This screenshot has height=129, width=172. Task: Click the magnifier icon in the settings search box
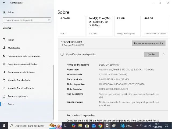[x=48, y=20]
